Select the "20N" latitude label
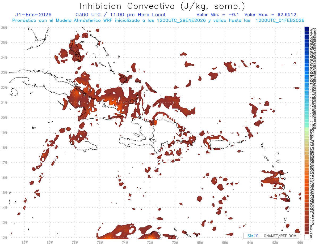319x246 pixels. click(4, 118)
